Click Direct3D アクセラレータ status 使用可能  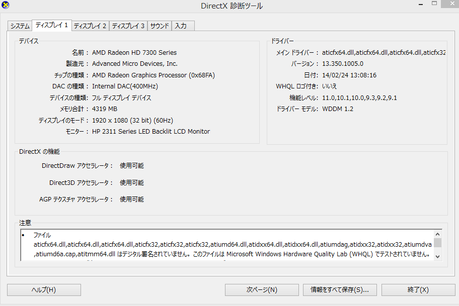pos(132,183)
